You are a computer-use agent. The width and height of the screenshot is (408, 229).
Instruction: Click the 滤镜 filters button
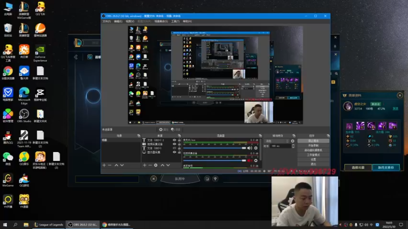pyautogui.click(x=175, y=130)
